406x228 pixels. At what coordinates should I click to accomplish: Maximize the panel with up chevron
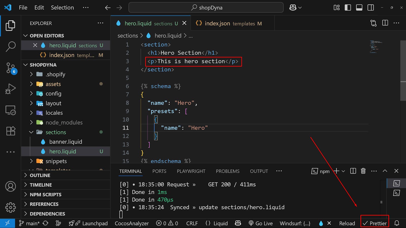click(385, 171)
